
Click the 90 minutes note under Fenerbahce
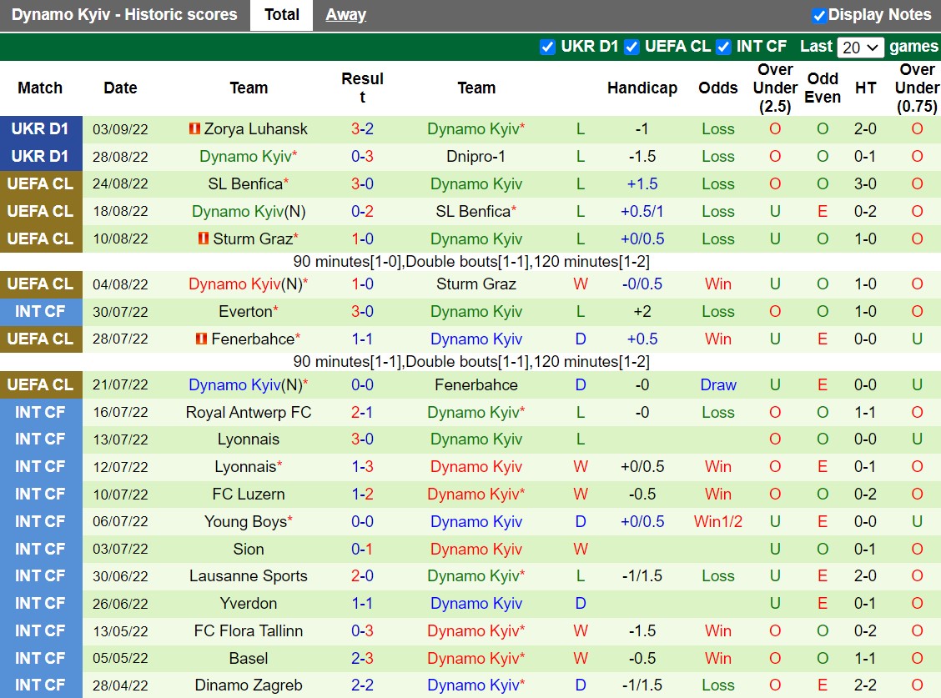[471, 362]
